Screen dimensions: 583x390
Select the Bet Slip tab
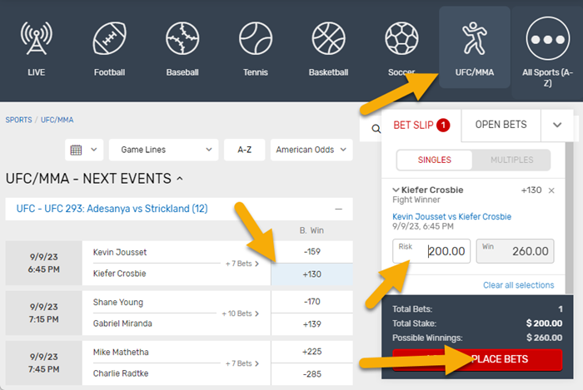pyautogui.click(x=421, y=125)
